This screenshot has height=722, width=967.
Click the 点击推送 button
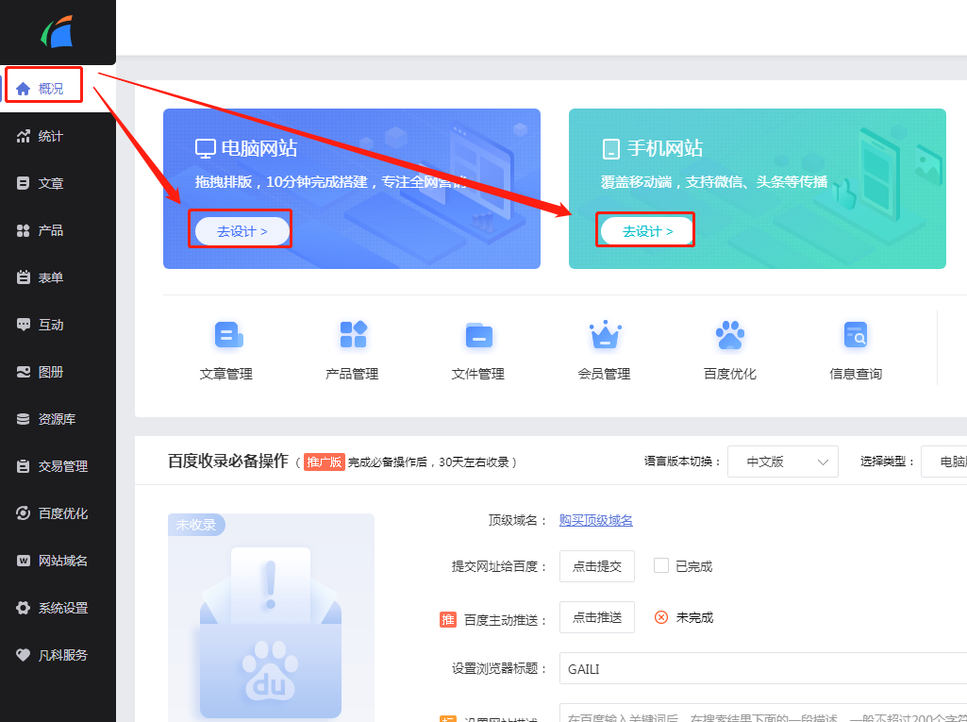point(597,617)
